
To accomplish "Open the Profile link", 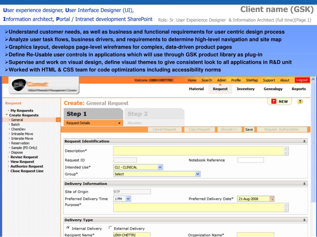I will tap(236, 80).
